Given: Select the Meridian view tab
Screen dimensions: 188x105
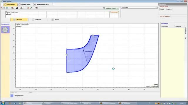Looking at the screenshot, I should point(19,20).
